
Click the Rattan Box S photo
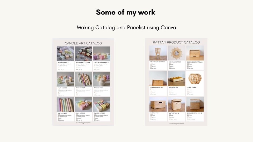pos(158,104)
